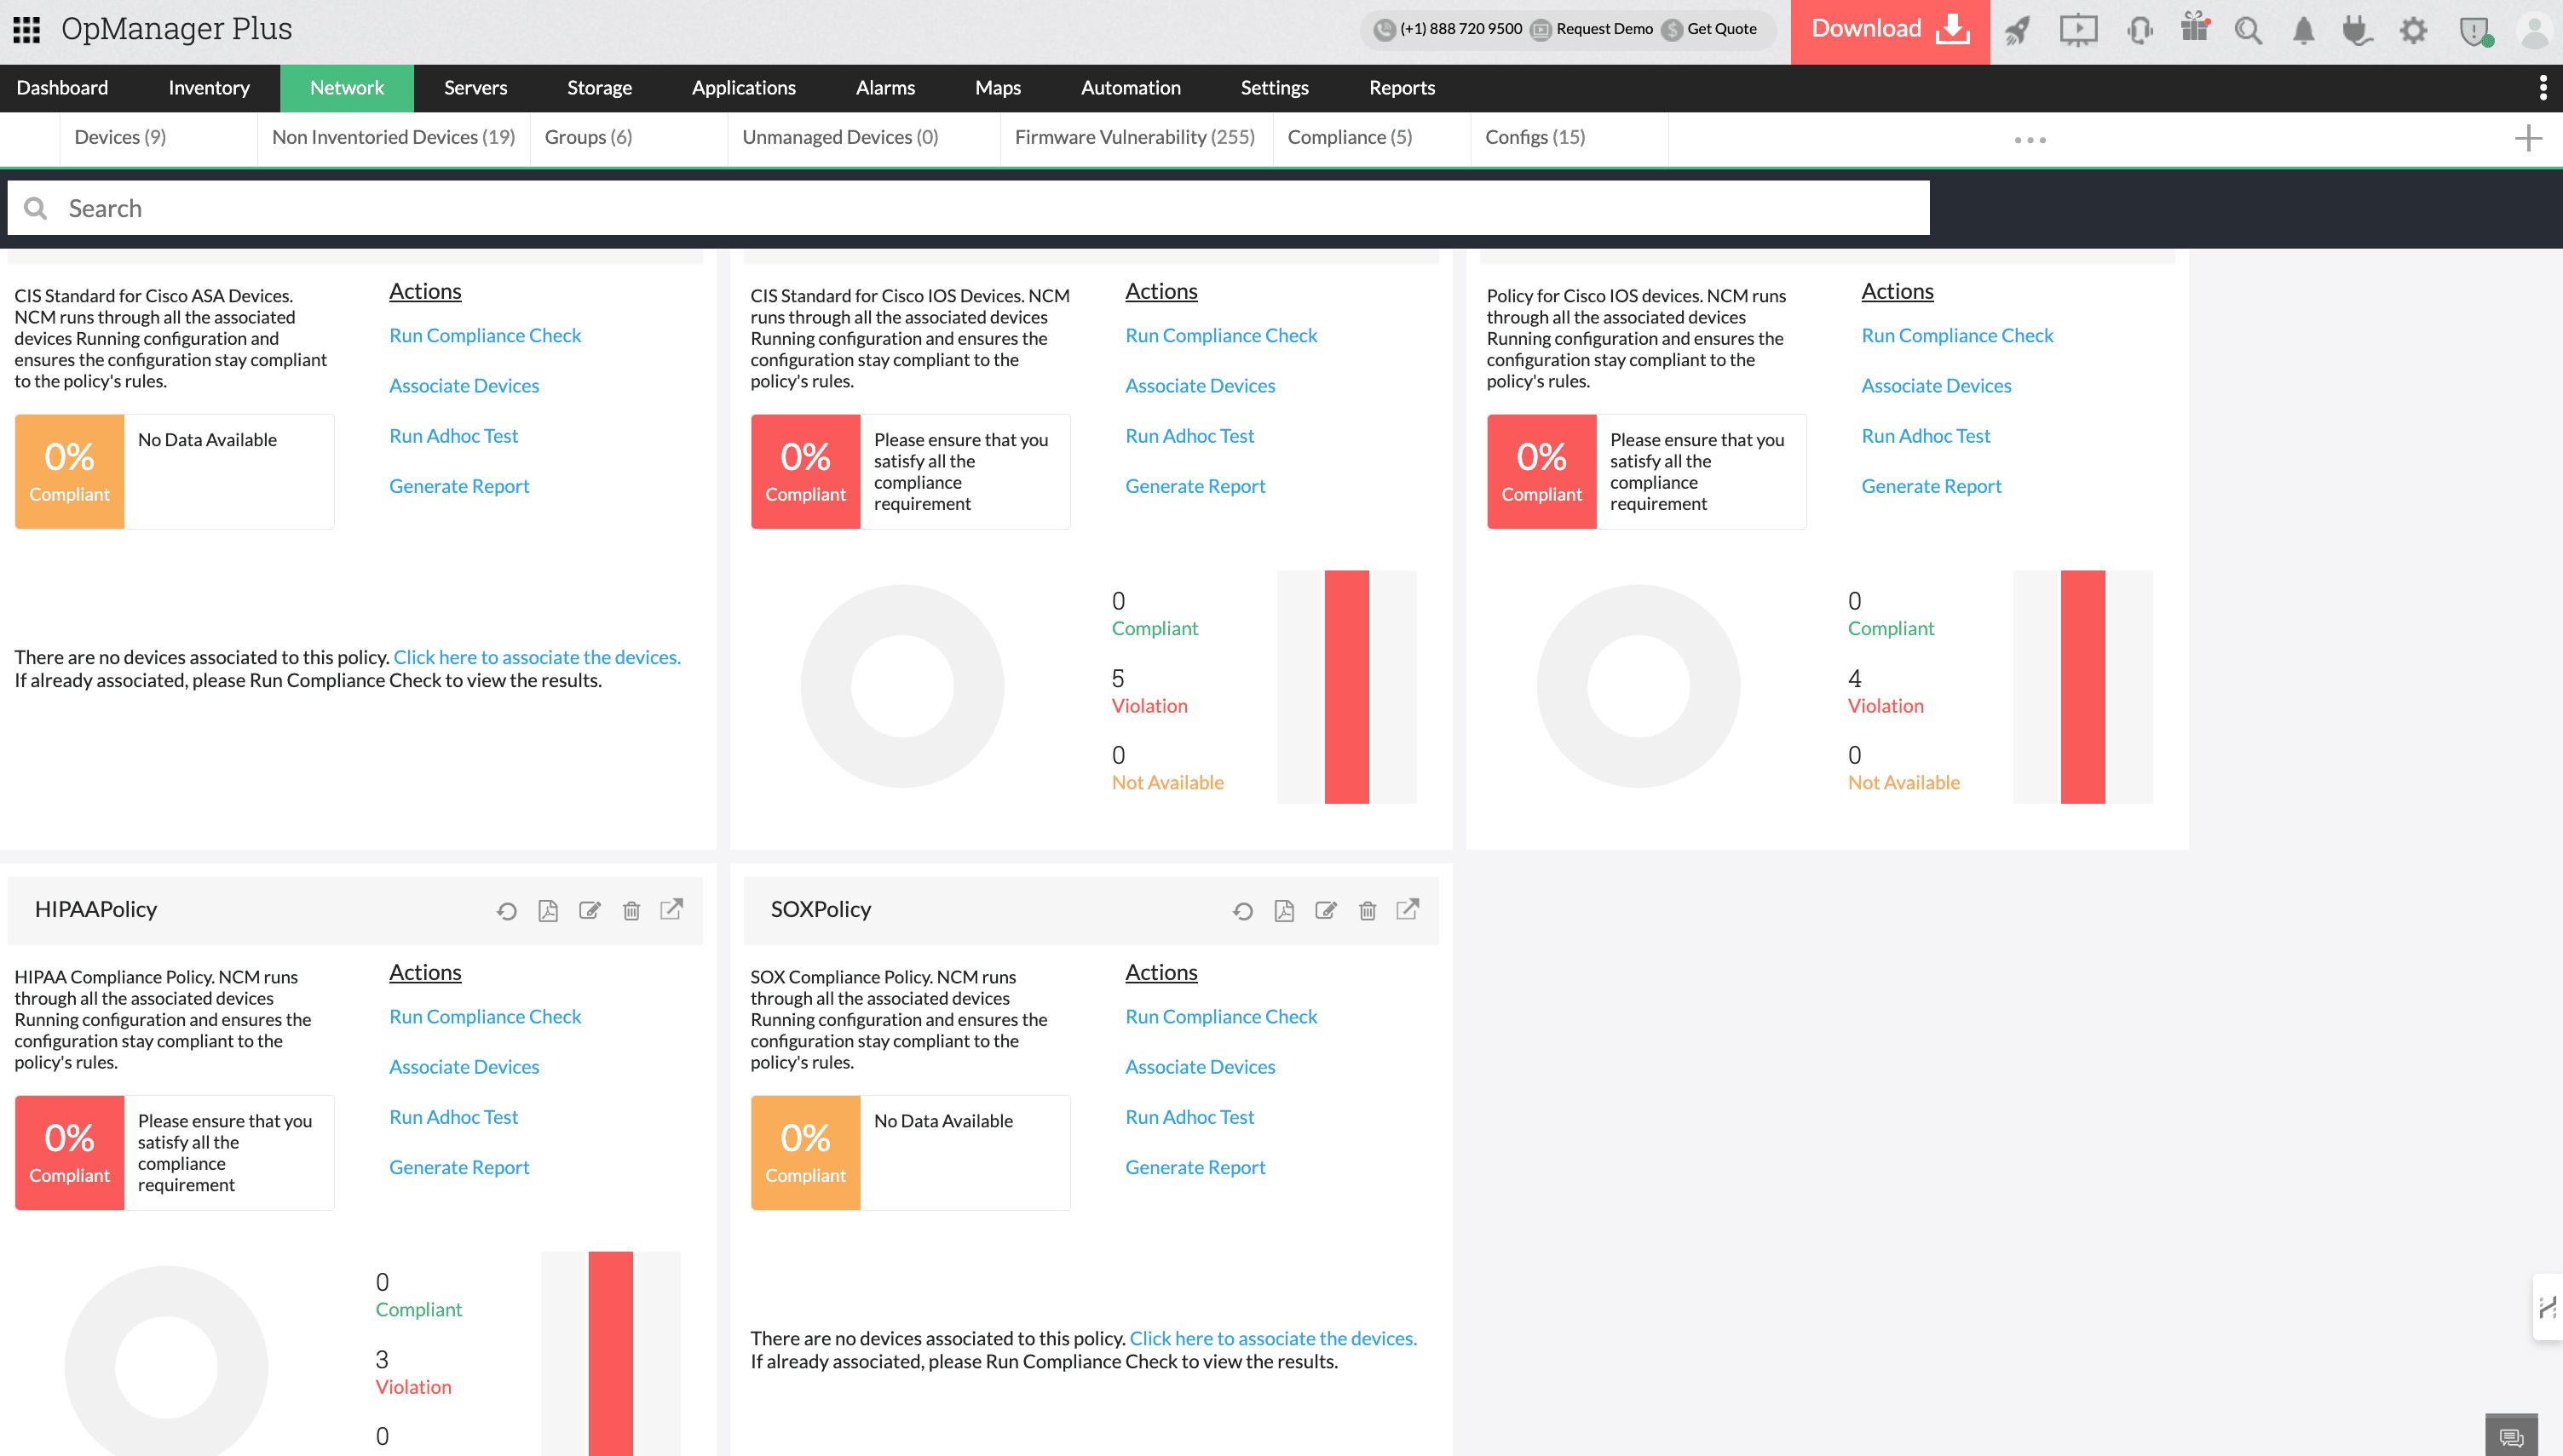Click the shield alert status icon
Screen dimensions: 2563x1456
coord(2475,32)
